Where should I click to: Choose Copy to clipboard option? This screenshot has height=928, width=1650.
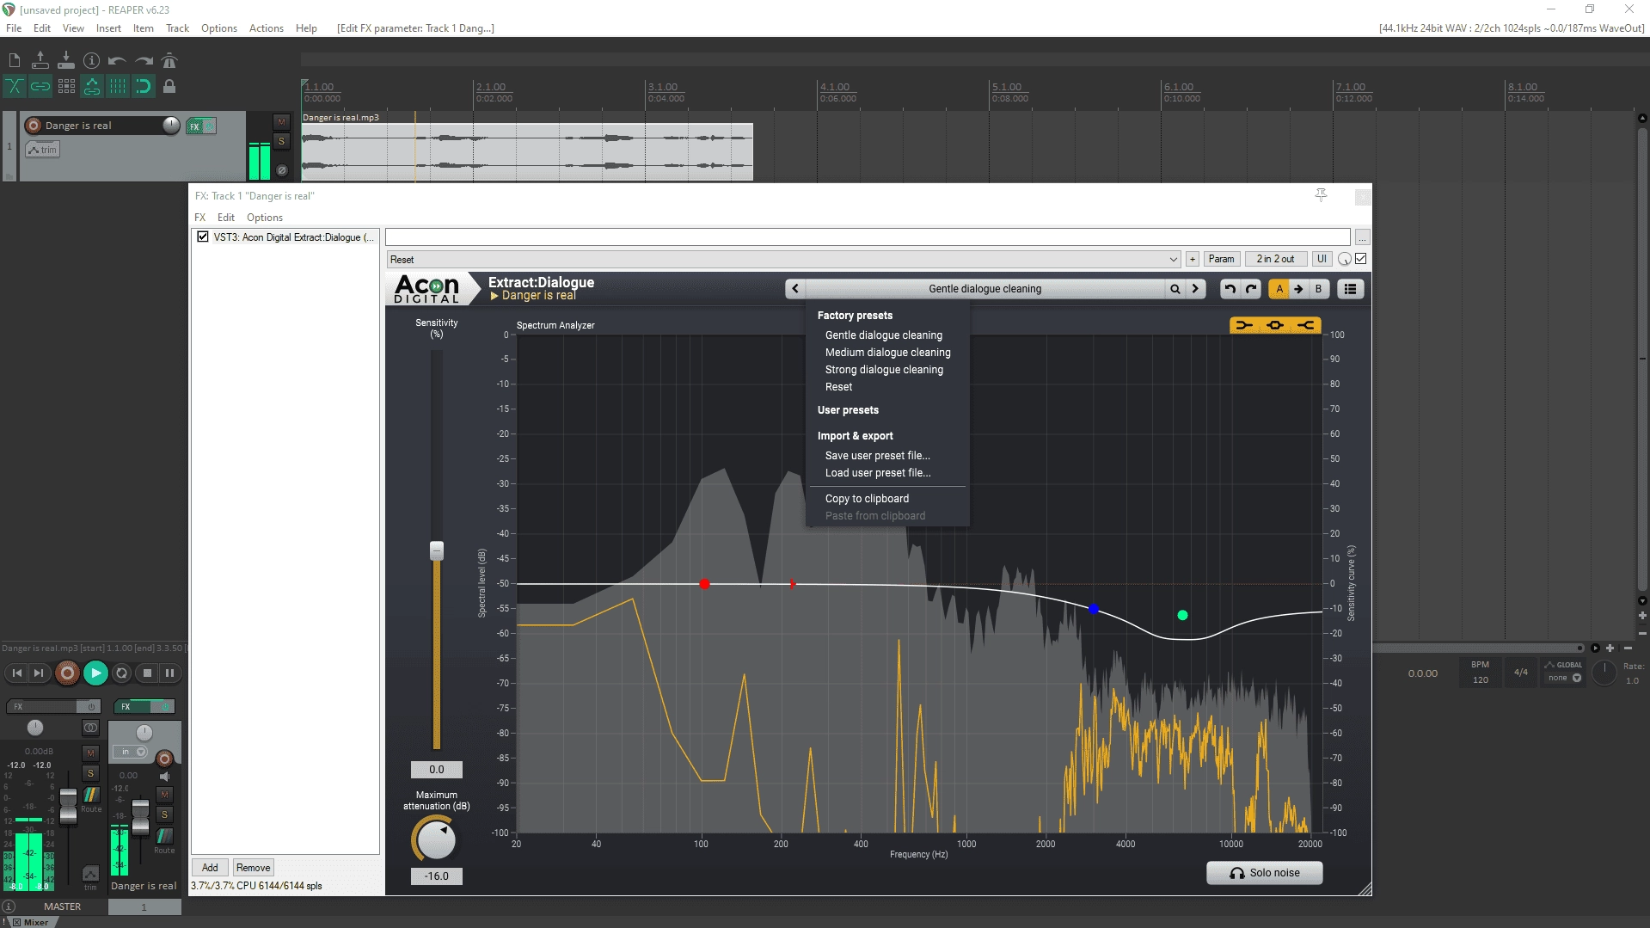click(867, 499)
